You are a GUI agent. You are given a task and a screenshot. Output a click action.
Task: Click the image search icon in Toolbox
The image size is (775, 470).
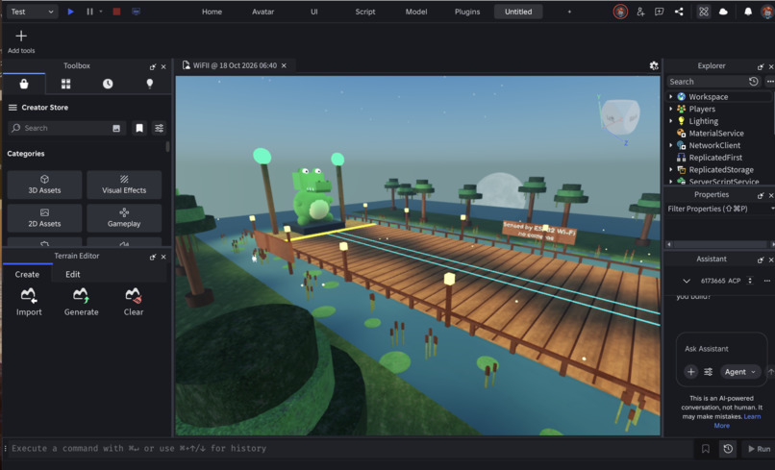click(116, 128)
